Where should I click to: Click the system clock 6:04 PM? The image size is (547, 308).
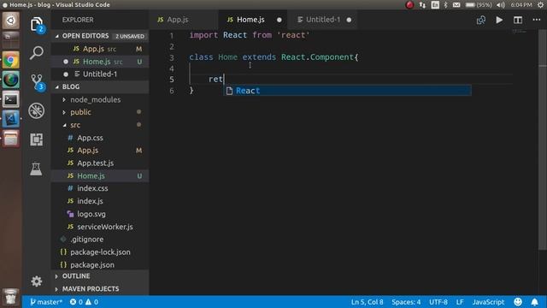[521, 4]
